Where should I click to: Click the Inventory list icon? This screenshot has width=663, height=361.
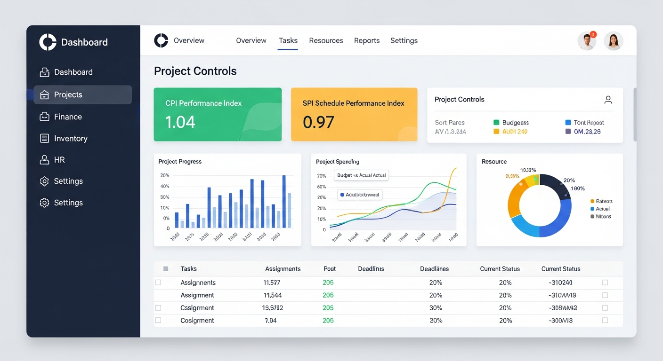coord(44,138)
